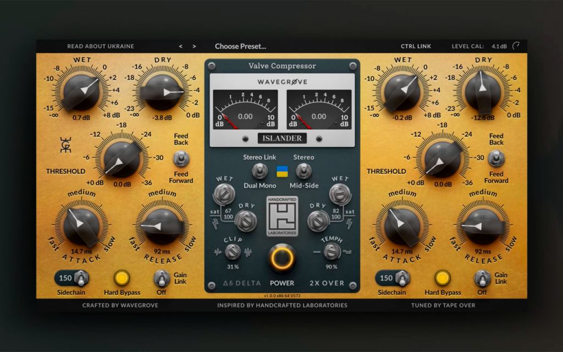
Task: Click hard clip waveform icon right of CLIP
Action: [x=248, y=252]
